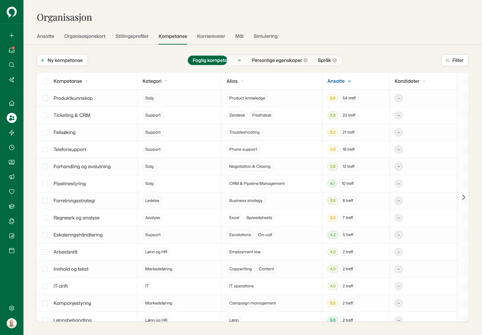Tick the Feilsøking row checkbox

click(x=45, y=132)
